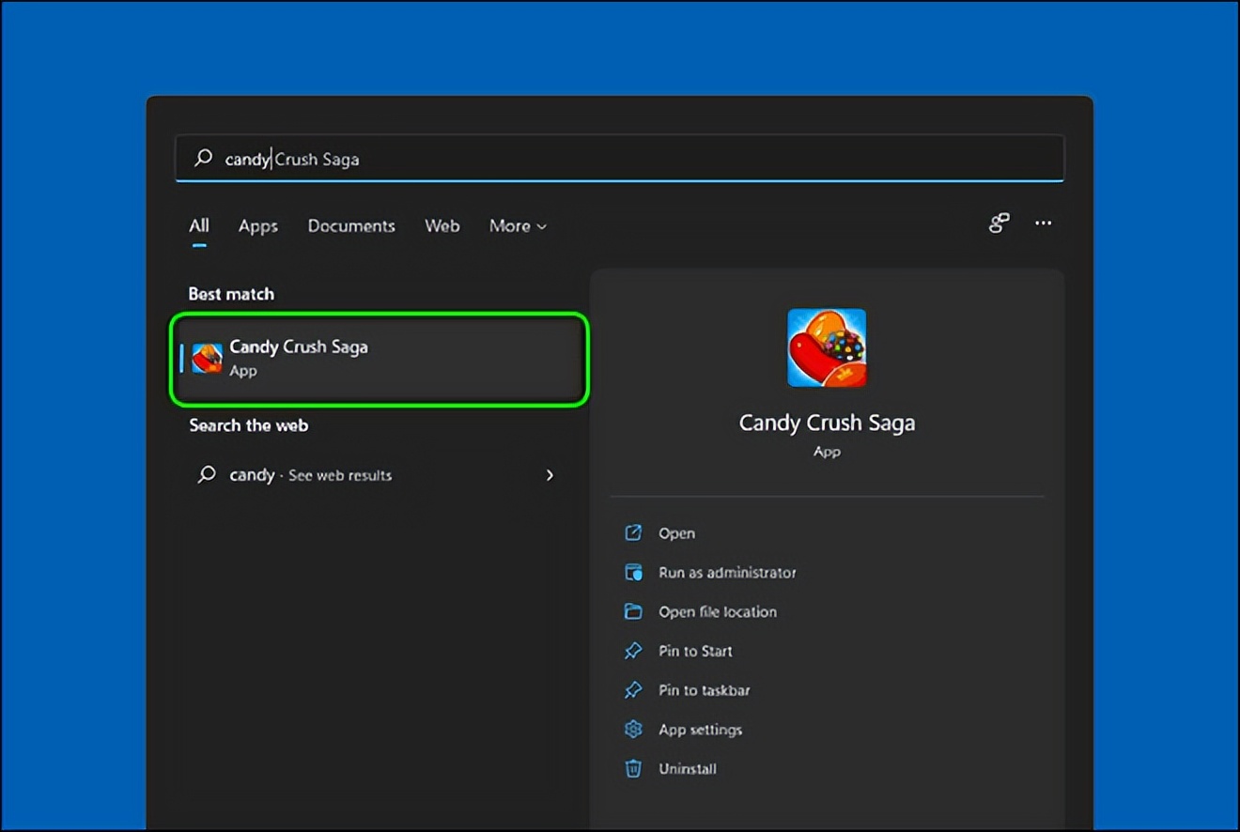
Task: Click the Open icon in the actions list
Action: point(633,533)
